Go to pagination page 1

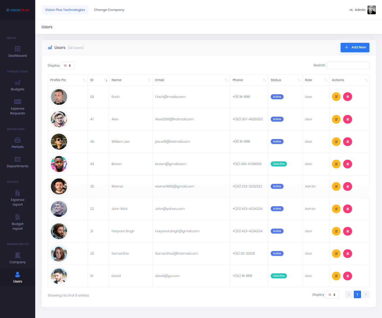coord(357,295)
